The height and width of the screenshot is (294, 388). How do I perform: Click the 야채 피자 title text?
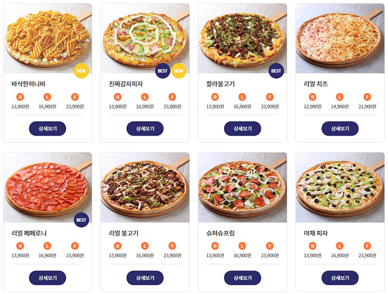(316, 233)
